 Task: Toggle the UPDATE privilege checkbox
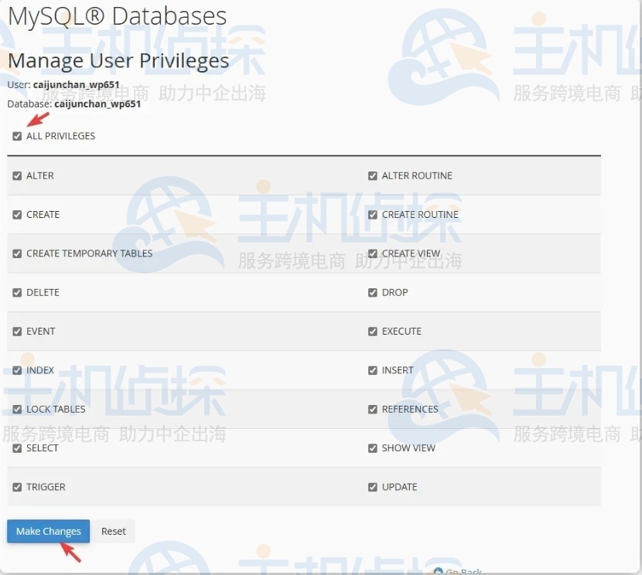click(x=373, y=487)
